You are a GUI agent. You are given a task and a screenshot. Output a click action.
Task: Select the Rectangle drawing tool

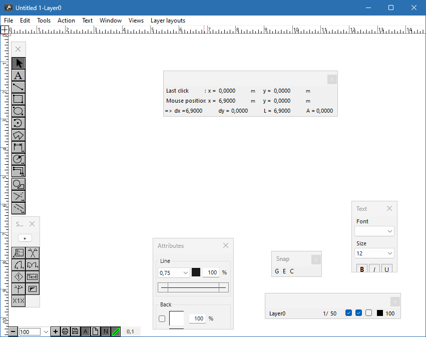[18, 99]
